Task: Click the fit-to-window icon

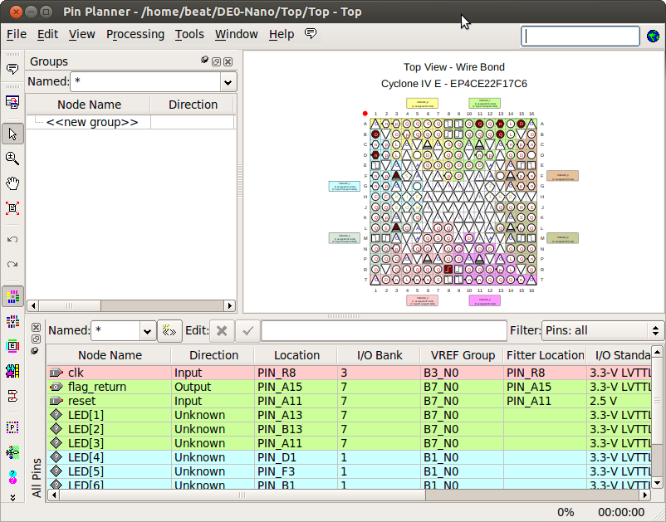Action: (x=12, y=208)
